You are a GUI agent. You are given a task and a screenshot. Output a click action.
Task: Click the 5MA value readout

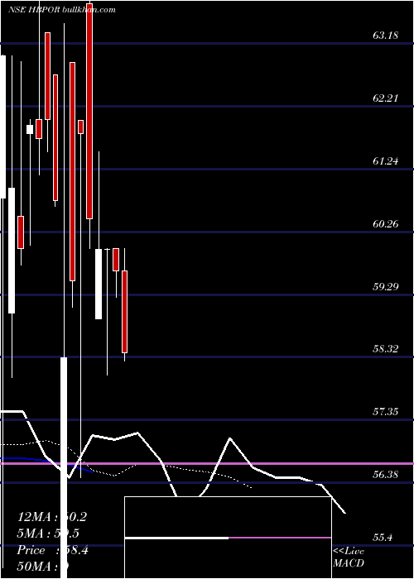pos(48,534)
